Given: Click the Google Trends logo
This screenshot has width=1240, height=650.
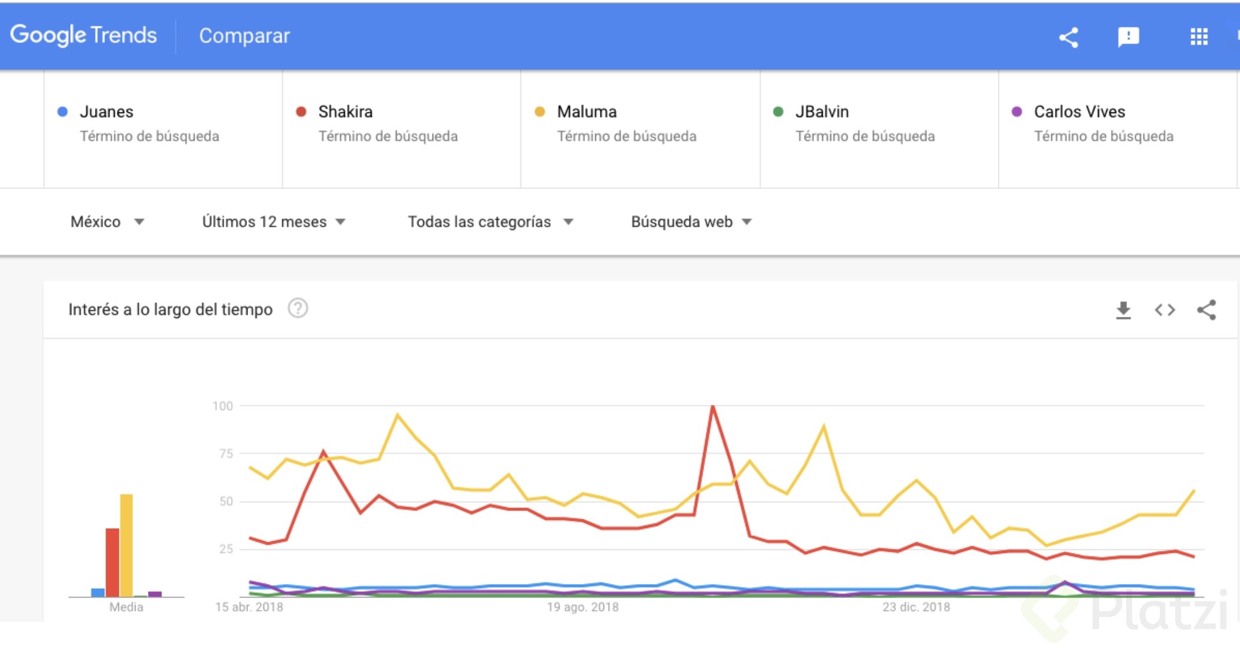Looking at the screenshot, I should click(84, 35).
